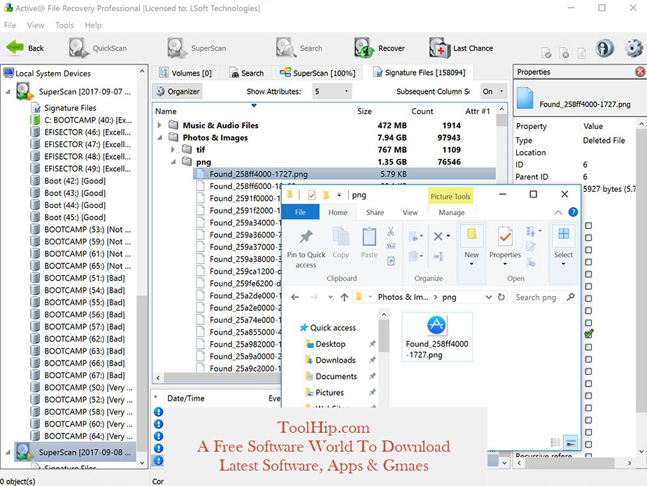The image size is (647, 486).
Task: Open the Help menu
Action: pos(93,25)
